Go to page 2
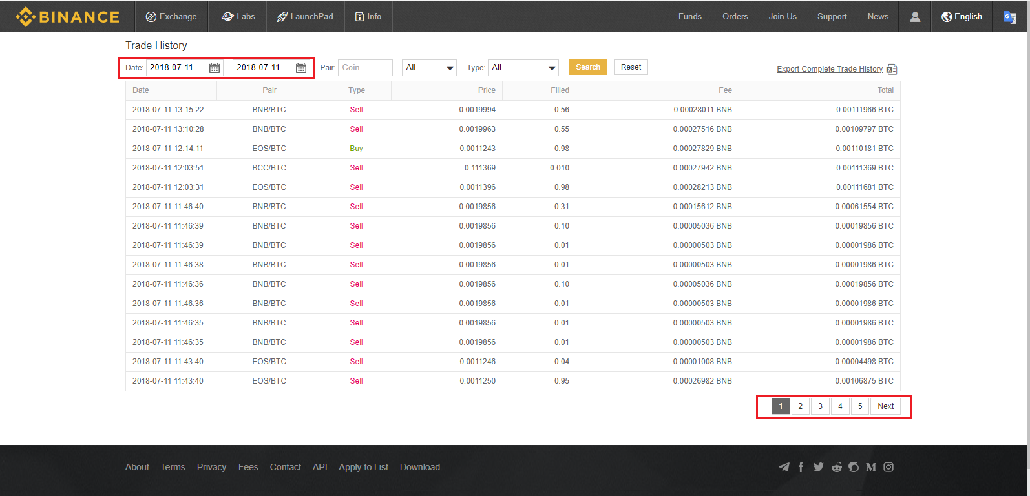This screenshot has width=1030, height=496. point(801,406)
